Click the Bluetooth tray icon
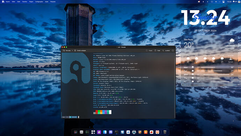This screenshot has width=241, height=136. click(203, 2)
